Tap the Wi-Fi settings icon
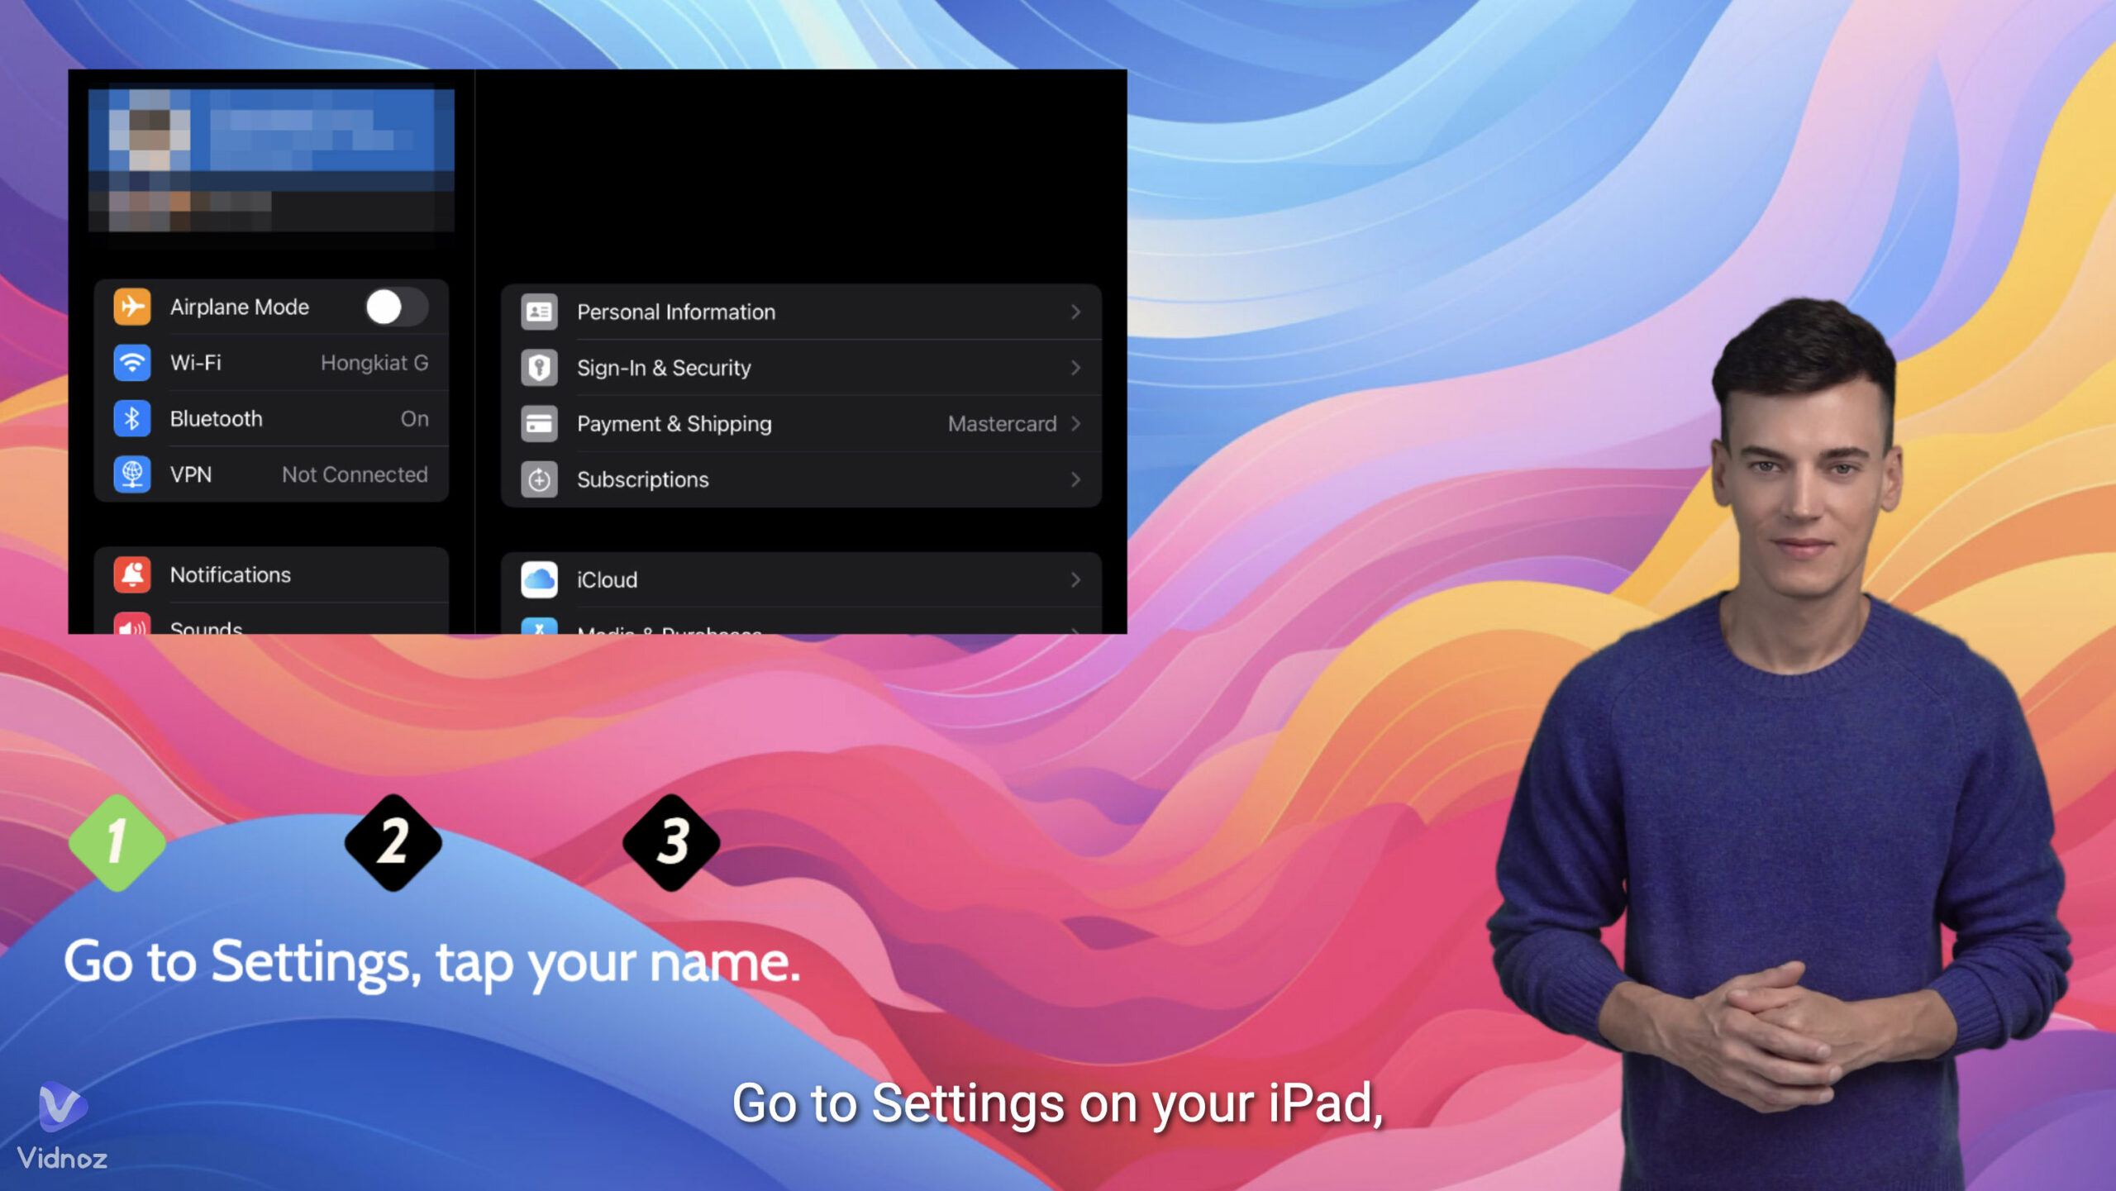The image size is (2116, 1191). tap(132, 362)
